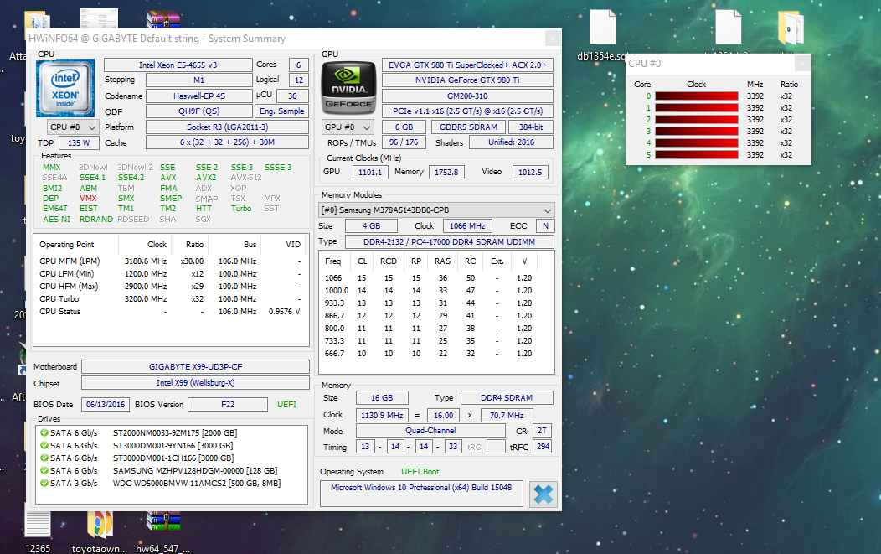881x554 pixels.
Task: Click the 135 W TDP field
Action: click(79, 142)
